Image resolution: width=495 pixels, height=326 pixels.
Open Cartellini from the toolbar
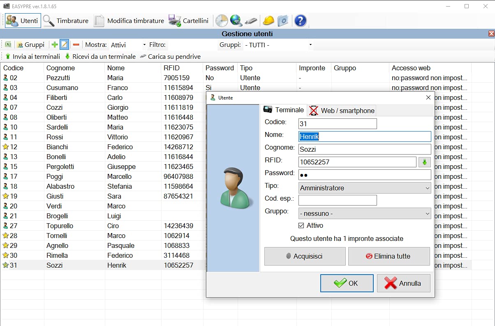coord(189,21)
